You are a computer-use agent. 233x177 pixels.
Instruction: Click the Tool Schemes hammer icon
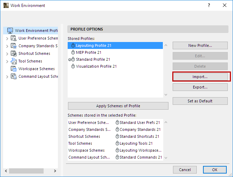14,61
